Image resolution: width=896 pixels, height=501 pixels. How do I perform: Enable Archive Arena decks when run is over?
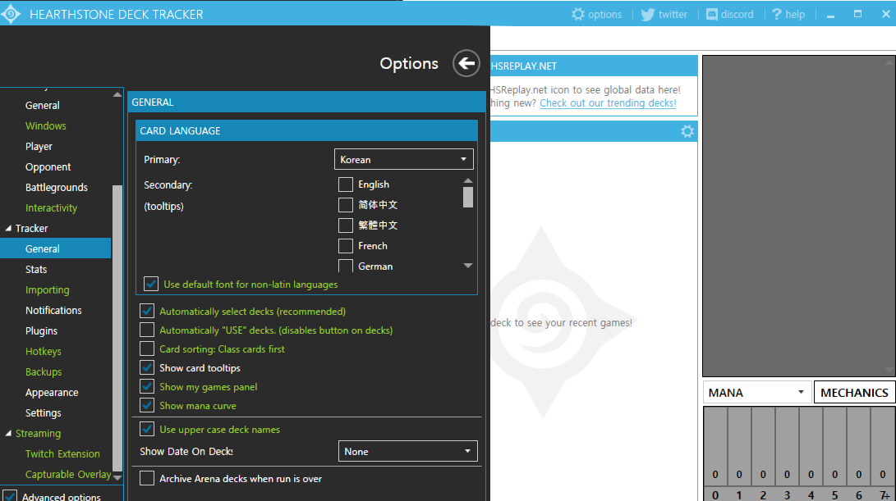coord(147,478)
